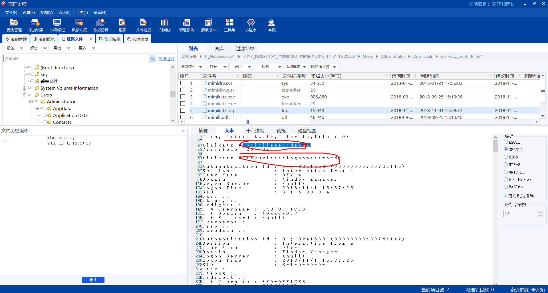The width and height of the screenshot is (548, 293).
Task: Open 数据恢复 tool
Action: click(79, 25)
